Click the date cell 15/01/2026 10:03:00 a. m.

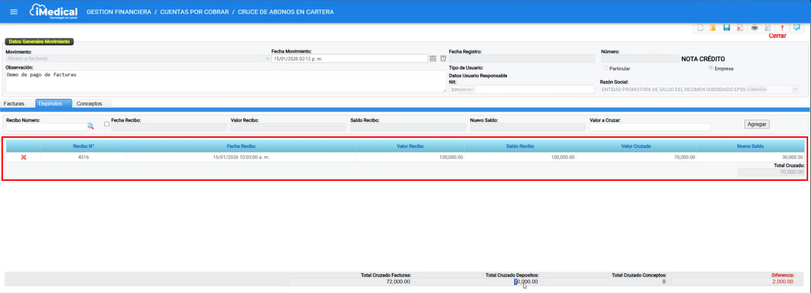(241, 157)
